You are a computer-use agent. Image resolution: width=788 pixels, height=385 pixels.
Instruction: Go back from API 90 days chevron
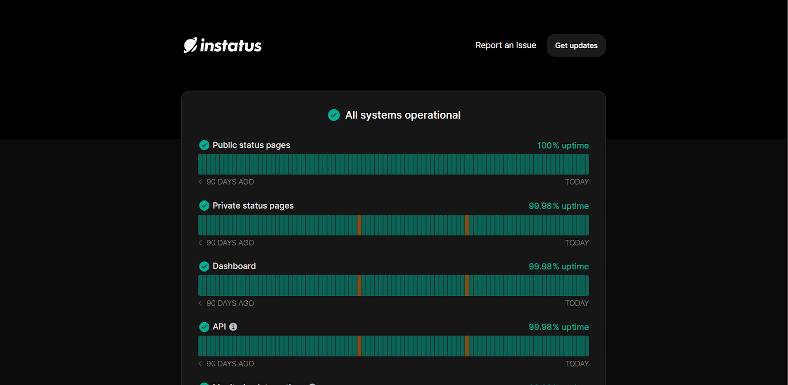pyautogui.click(x=200, y=364)
